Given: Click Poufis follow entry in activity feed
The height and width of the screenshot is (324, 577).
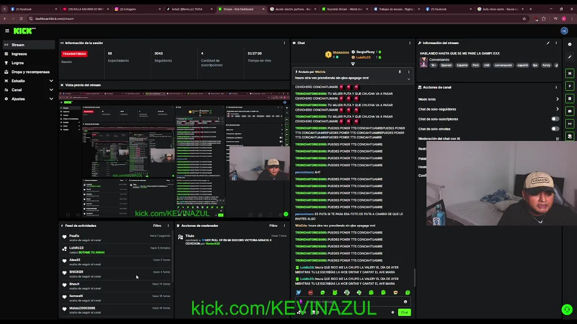Looking at the screenshot, I should click(117, 238).
